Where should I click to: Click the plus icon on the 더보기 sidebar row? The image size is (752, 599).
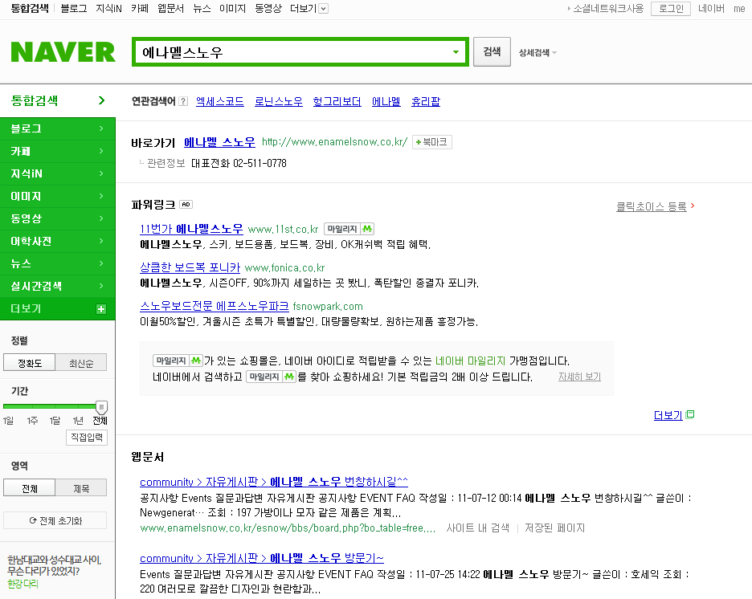pyautogui.click(x=101, y=309)
